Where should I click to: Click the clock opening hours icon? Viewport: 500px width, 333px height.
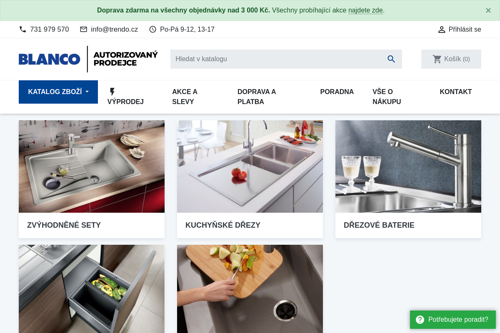pyautogui.click(x=152, y=29)
